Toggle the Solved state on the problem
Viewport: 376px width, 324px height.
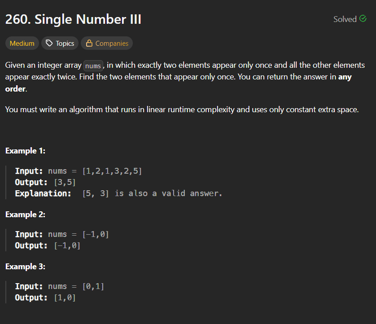pos(350,19)
